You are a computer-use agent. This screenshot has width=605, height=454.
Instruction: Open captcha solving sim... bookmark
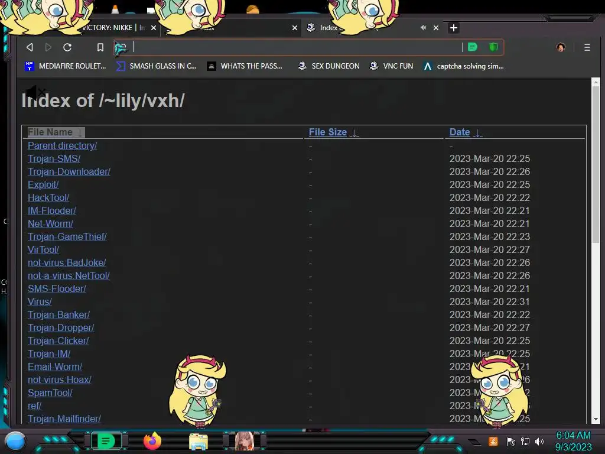click(463, 66)
